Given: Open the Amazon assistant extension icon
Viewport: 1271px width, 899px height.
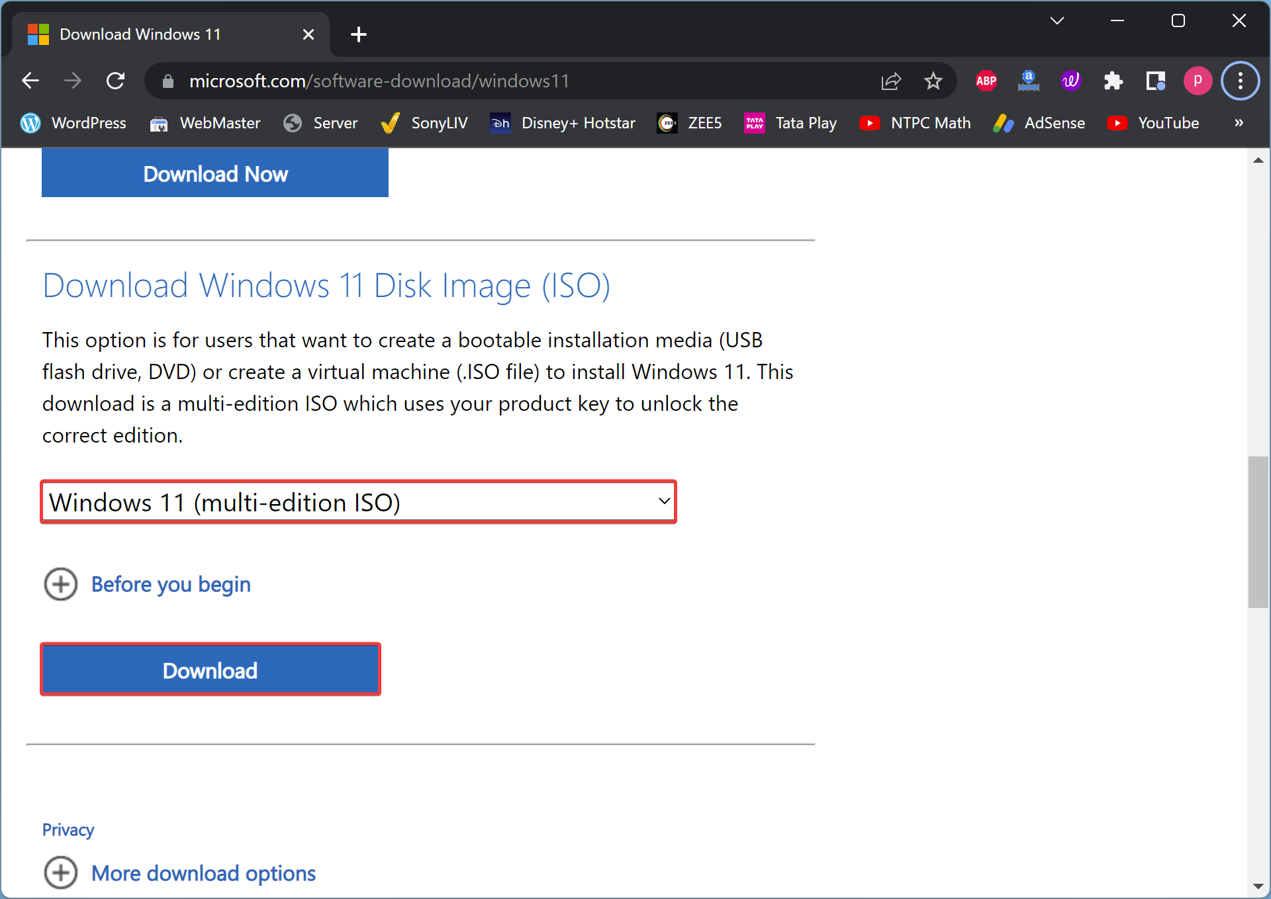Looking at the screenshot, I should (1029, 81).
